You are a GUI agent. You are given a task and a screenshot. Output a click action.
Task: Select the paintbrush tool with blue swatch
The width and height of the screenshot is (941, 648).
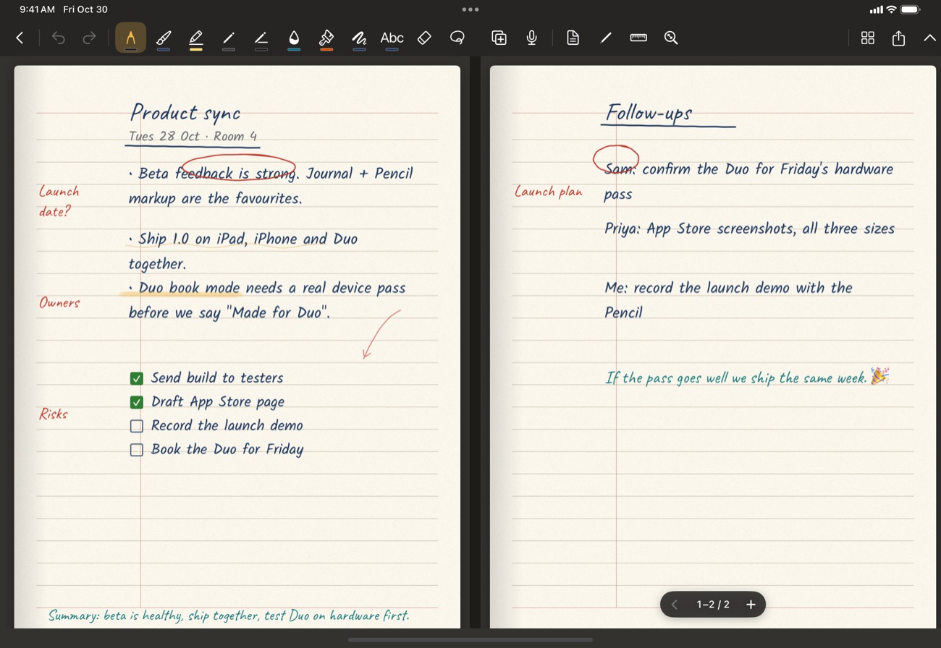pos(164,38)
